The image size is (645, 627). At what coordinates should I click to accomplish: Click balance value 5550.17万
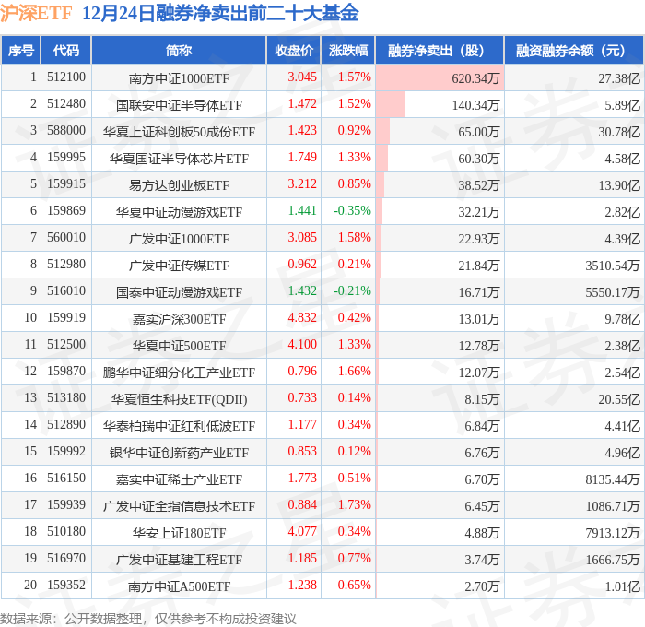pyautogui.click(x=613, y=292)
